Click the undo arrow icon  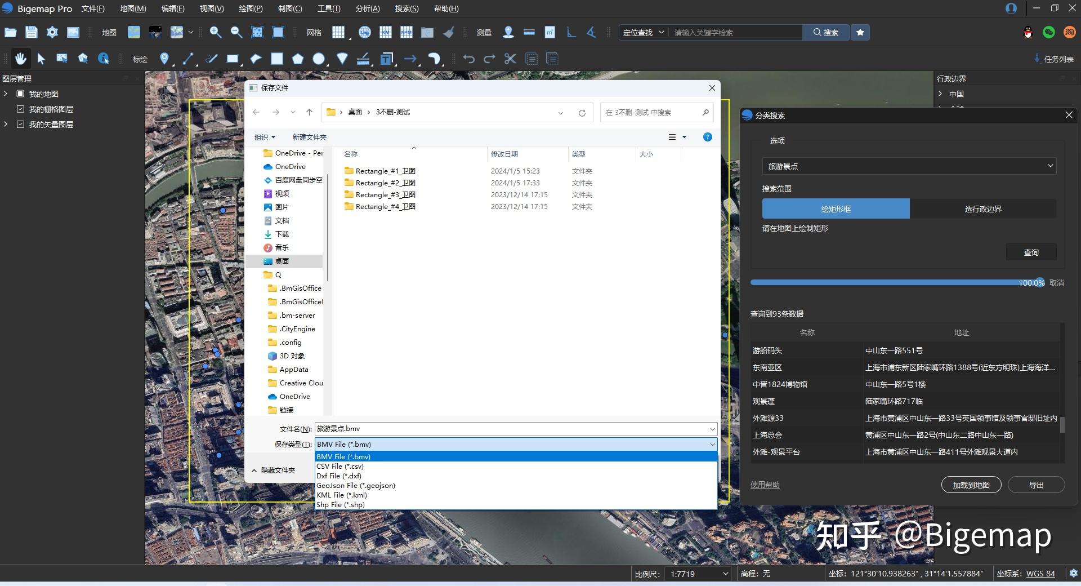pyautogui.click(x=468, y=59)
